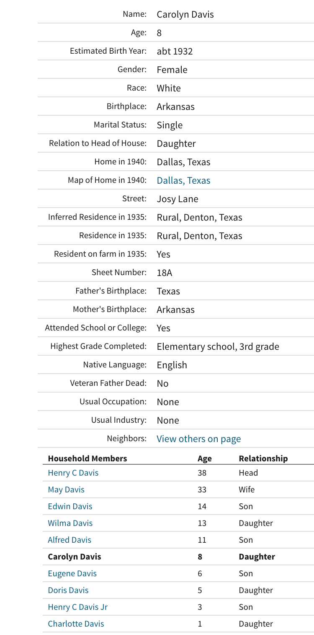Click the Josy Lane street value
This screenshot has width=314, height=635.
(178, 199)
